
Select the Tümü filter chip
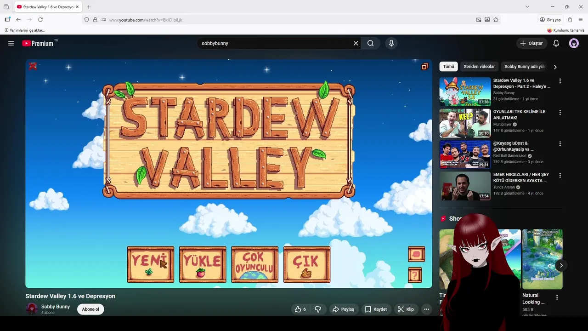[x=448, y=67]
